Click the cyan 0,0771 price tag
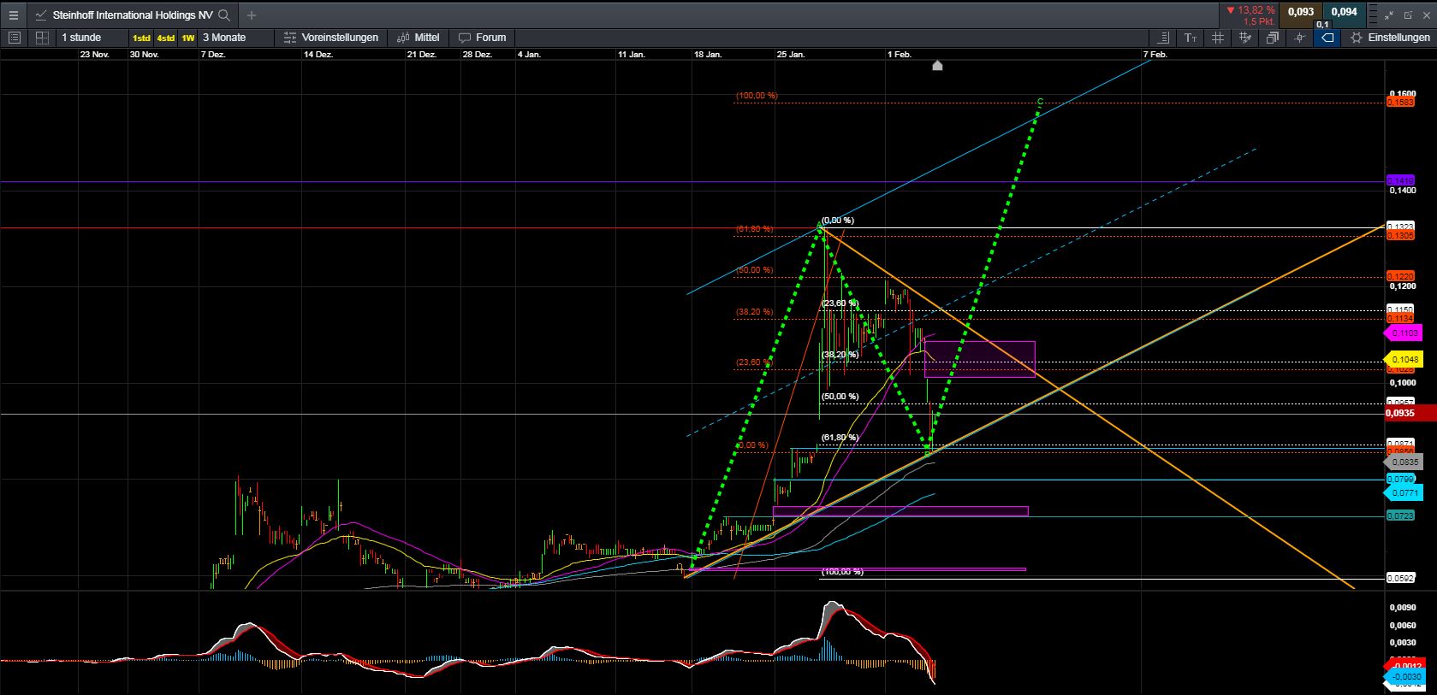Image resolution: width=1437 pixels, height=695 pixels. 1402,493
